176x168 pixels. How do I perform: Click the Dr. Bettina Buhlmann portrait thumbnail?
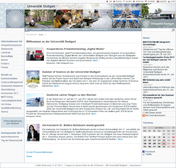pyautogui.click(x=33, y=133)
